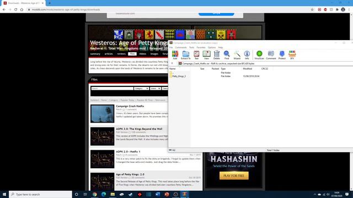Click WinRAR's Find magnifier icon
This screenshot has width=353, height=198.
click(227, 55)
